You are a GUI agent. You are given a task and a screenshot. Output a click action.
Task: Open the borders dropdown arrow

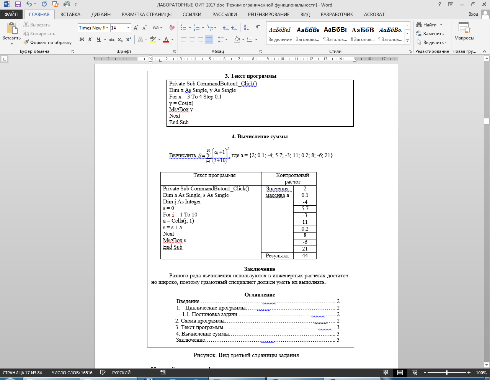pos(256,39)
